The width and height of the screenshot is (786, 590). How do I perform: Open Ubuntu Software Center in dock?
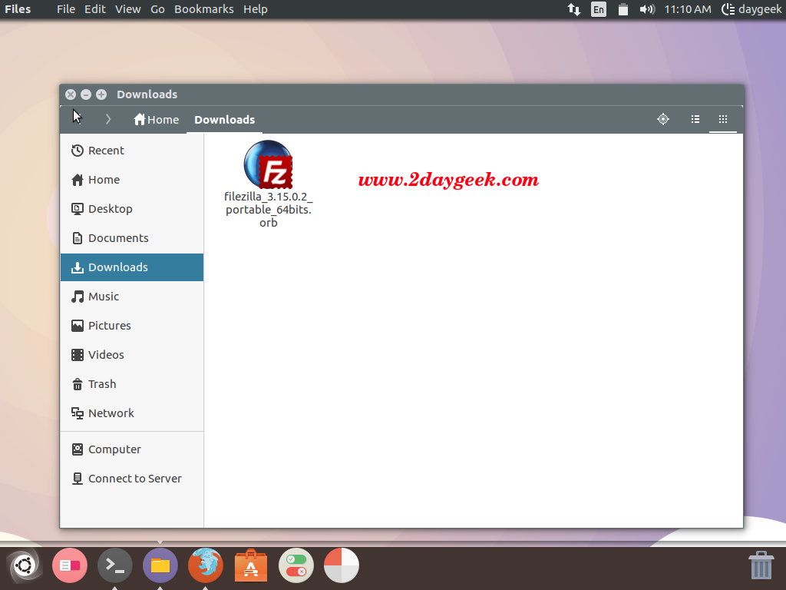[x=251, y=565]
